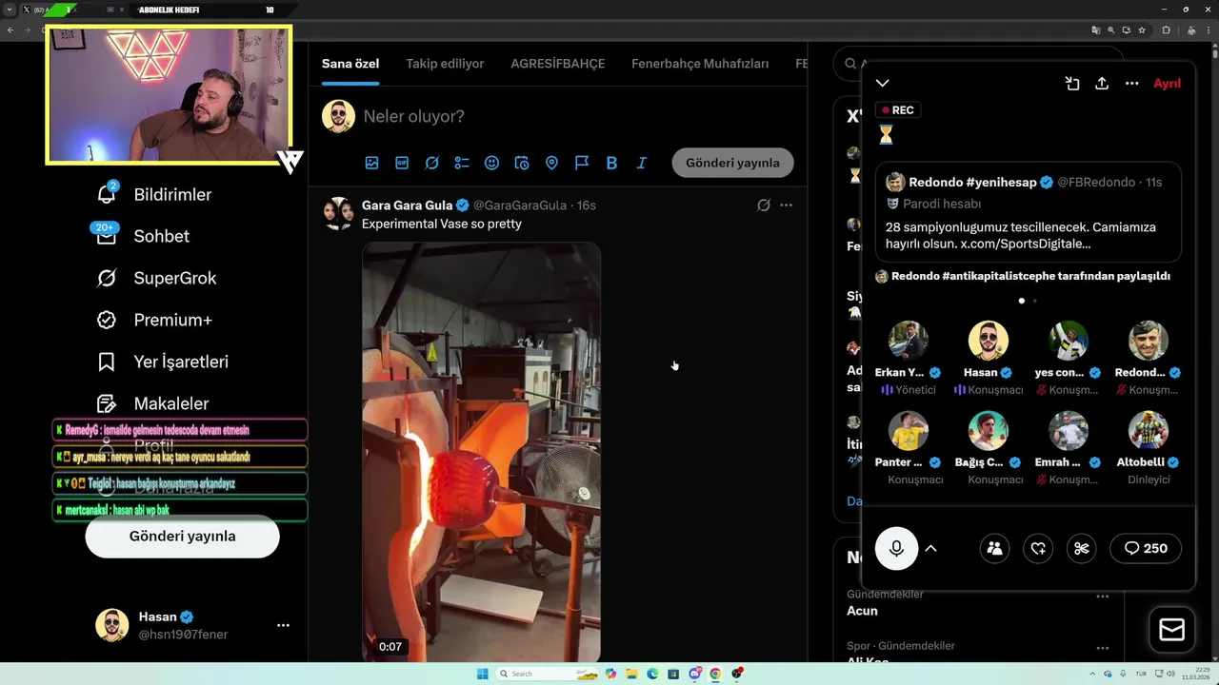The height and width of the screenshot is (685, 1219).
Task: Open options for Acun trend
Action: tap(1103, 597)
